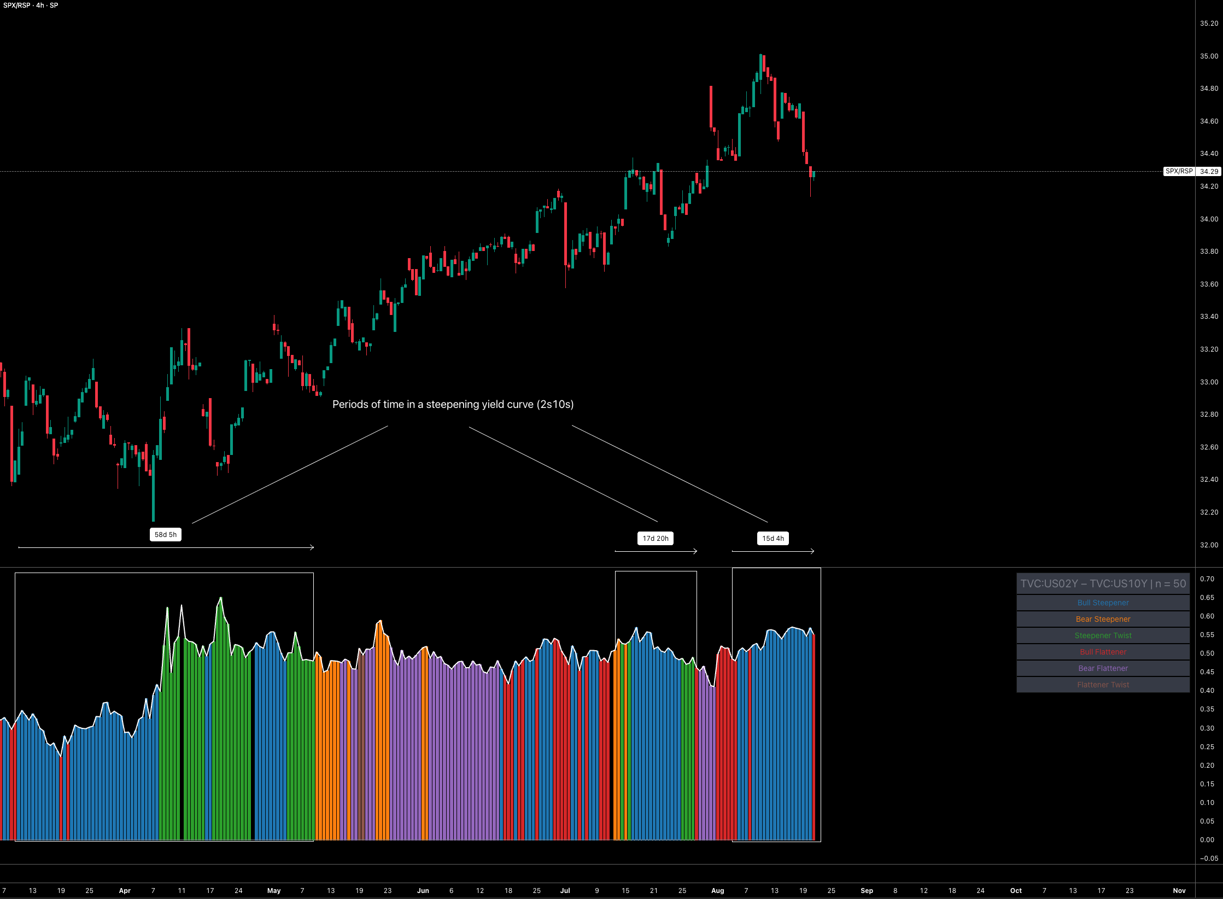Click the May label on time axis
This screenshot has height=899, width=1223.
click(x=274, y=891)
